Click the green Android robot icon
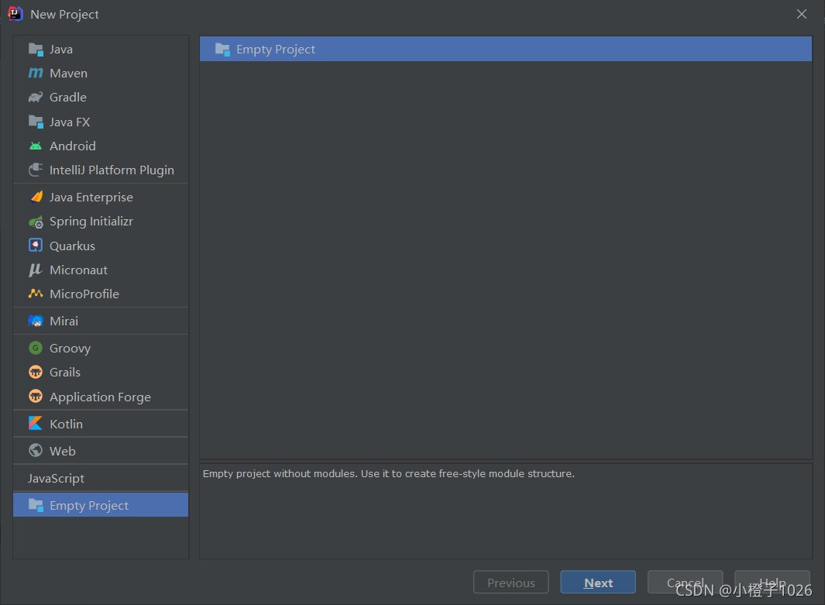This screenshot has height=605, width=825. pos(36,146)
